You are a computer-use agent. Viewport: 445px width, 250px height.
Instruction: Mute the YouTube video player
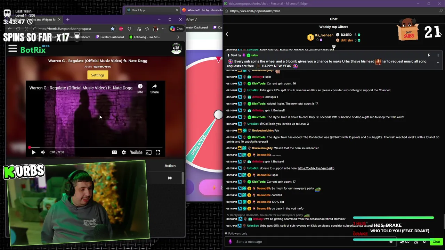(43, 152)
